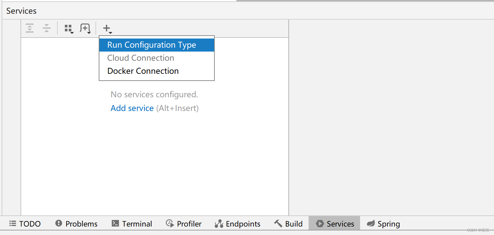Choose Cloud Connection from the popup
Image resolution: width=494 pixels, height=235 pixels.
click(x=157, y=58)
